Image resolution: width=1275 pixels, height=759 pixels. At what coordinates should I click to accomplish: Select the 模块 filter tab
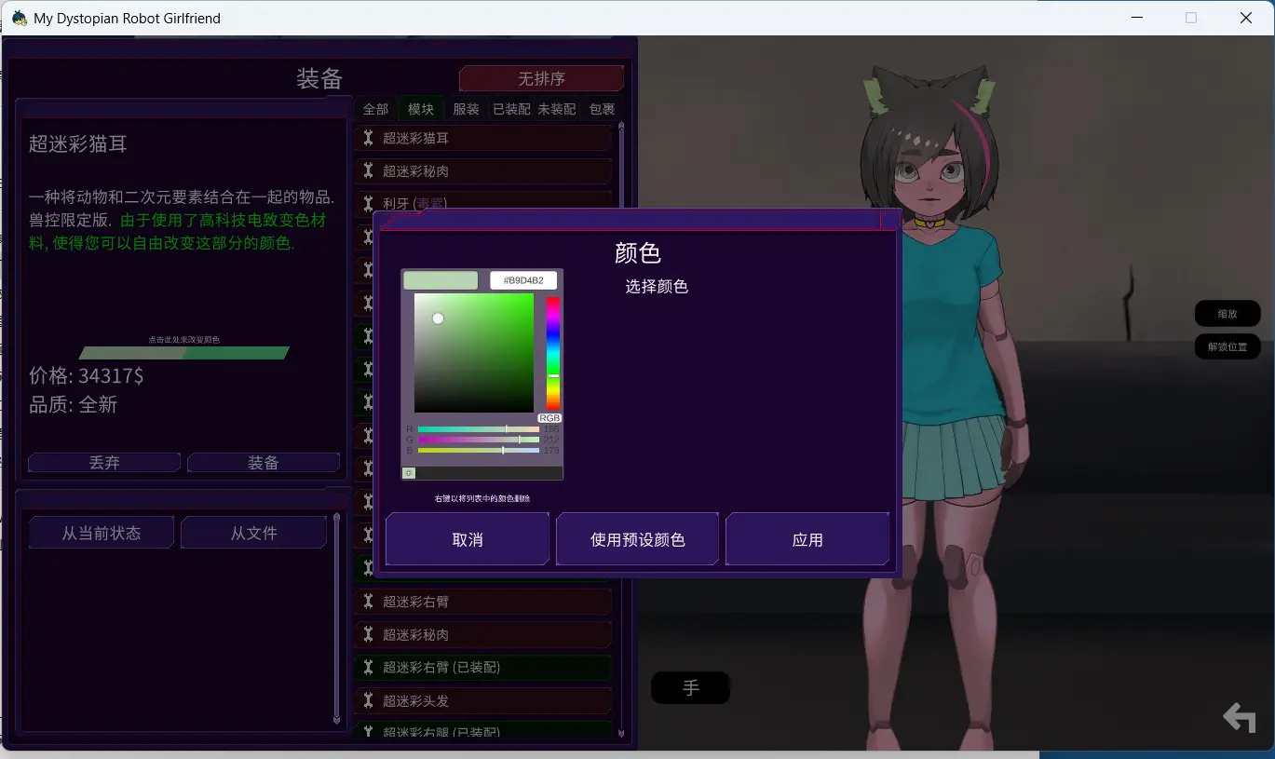[421, 109]
